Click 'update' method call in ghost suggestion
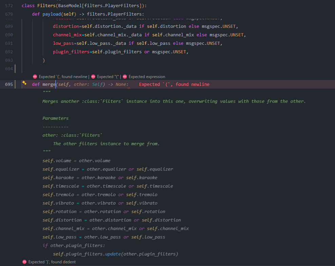This screenshot has height=266, width=335. (113, 254)
